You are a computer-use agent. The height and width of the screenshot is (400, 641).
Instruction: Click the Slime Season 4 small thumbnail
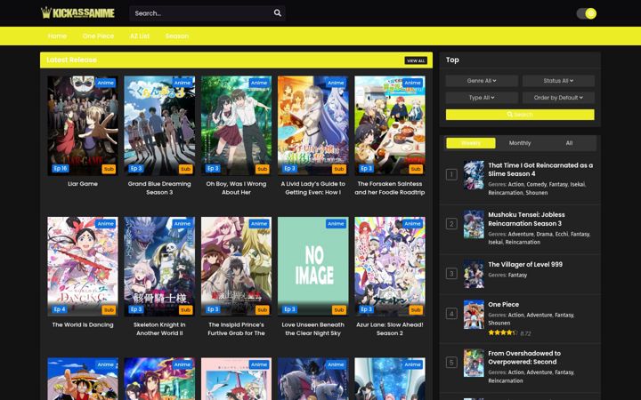point(474,175)
